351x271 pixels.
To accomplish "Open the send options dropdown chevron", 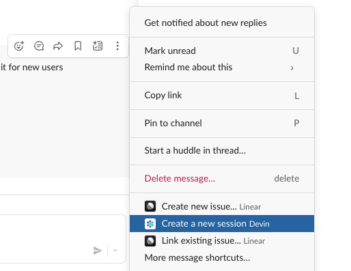I will 115,251.
